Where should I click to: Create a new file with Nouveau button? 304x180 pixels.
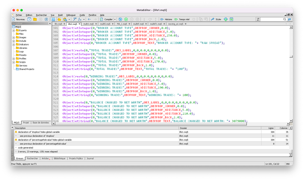(19, 19)
